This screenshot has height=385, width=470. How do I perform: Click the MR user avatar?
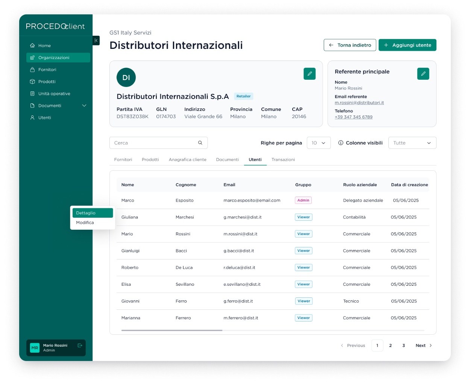pos(35,348)
